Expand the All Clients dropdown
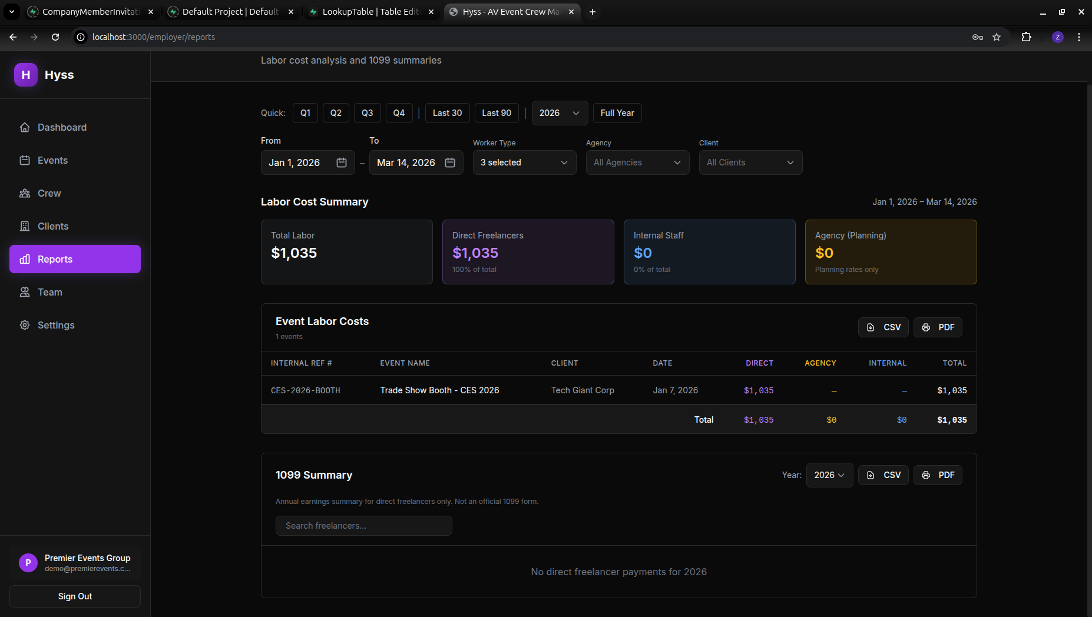 click(x=750, y=162)
